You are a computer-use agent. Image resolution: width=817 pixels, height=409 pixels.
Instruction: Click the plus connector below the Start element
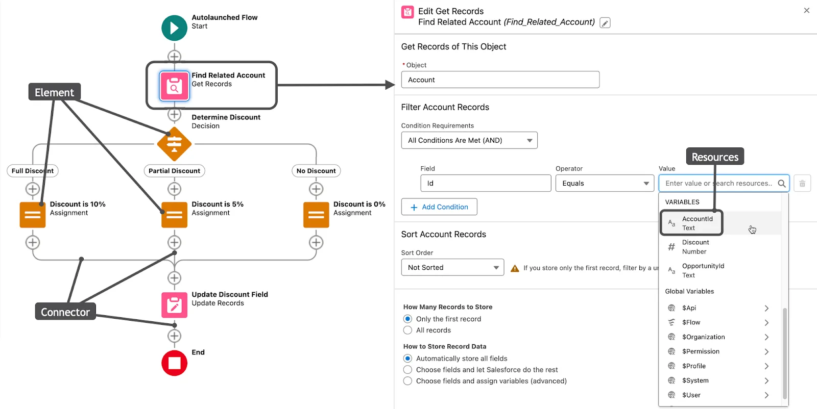174,57
